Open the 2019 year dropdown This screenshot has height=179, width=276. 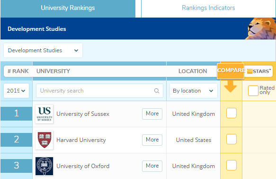pos(16,91)
